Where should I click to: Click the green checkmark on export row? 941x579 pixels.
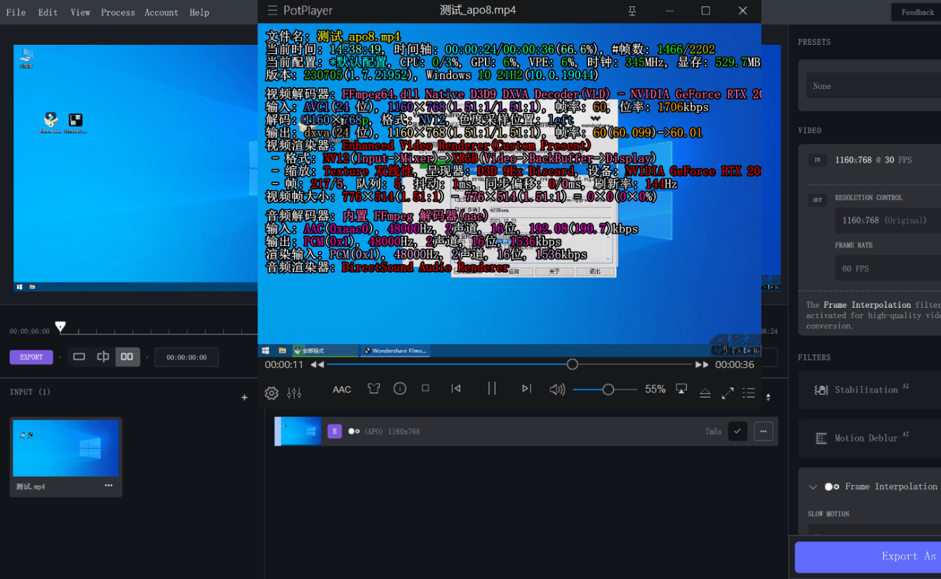point(738,431)
